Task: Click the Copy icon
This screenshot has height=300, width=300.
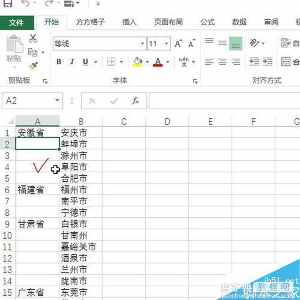Action: point(32,52)
